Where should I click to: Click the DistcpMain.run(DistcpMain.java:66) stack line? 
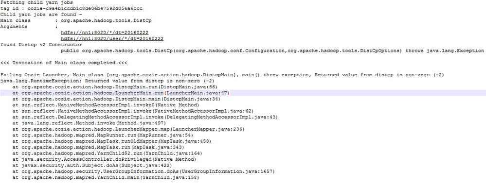pyautogui.click(x=115, y=87)
